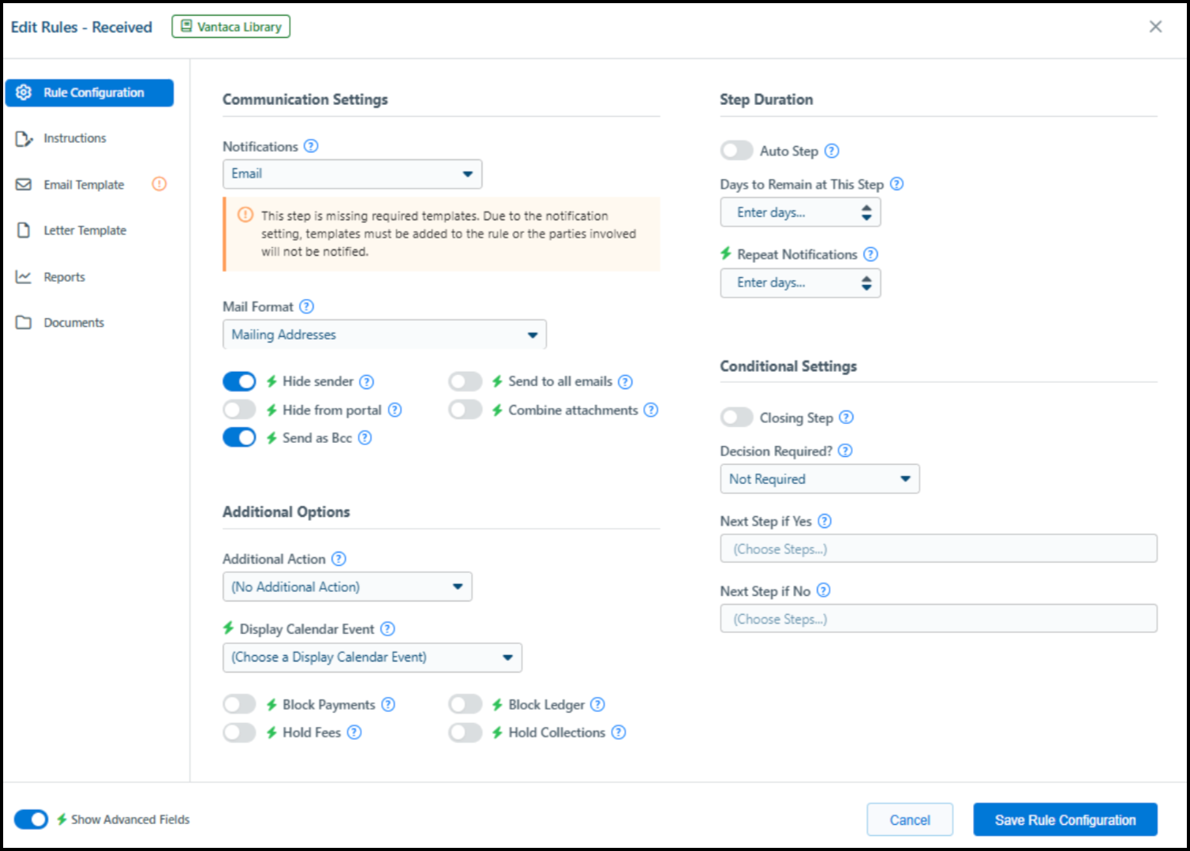
Task: Open the Documents folder icon
Action: tap(24, 322)
